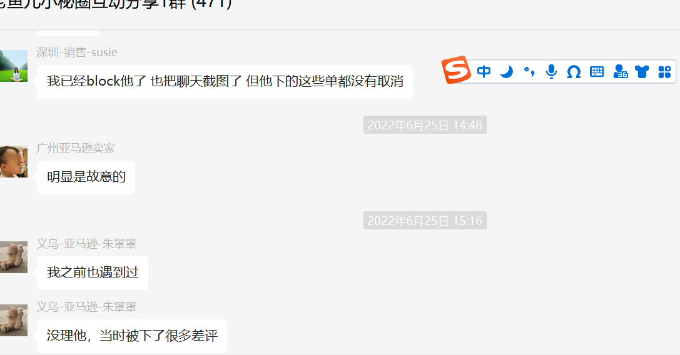Toggle the half-moon full/half-width icon
The width and height of the screenshot is (680, 355).
pyautogui.click(x=506, y=71)
